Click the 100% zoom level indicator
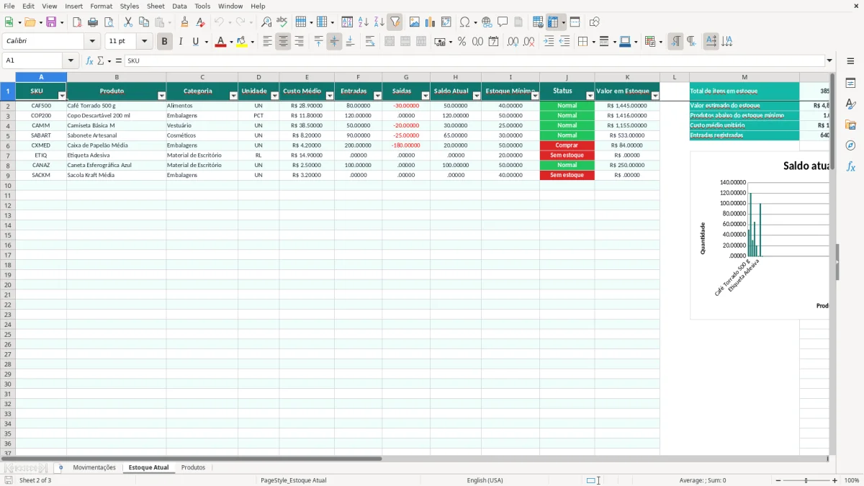Screen dimensions: 864x486 coord(852,480)
